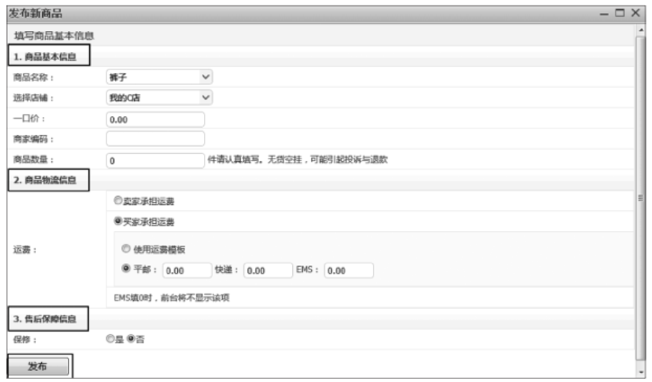Image resolution: width=652 pixels, height=382 pixels.
Task: Click the EMS fee input field
Action: pos(349,270)
